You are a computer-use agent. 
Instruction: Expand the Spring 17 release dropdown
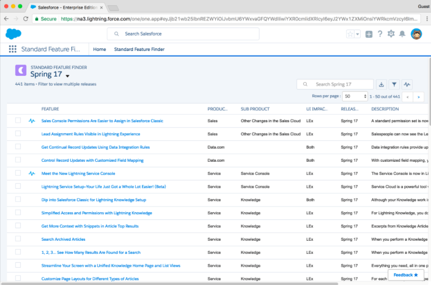pos(68,76)
